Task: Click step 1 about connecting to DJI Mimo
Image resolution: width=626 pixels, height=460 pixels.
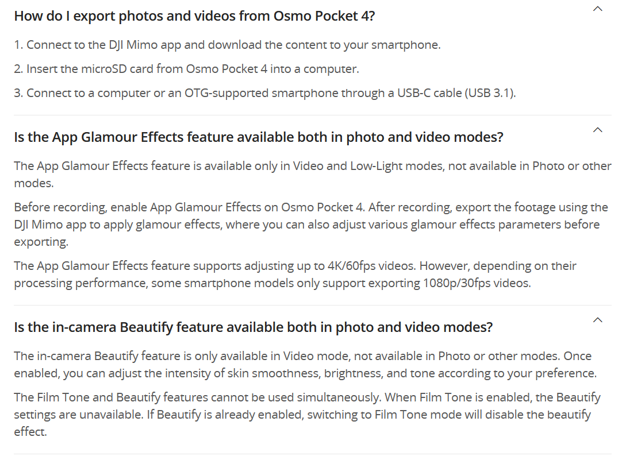Action: [x=227, y=45]
